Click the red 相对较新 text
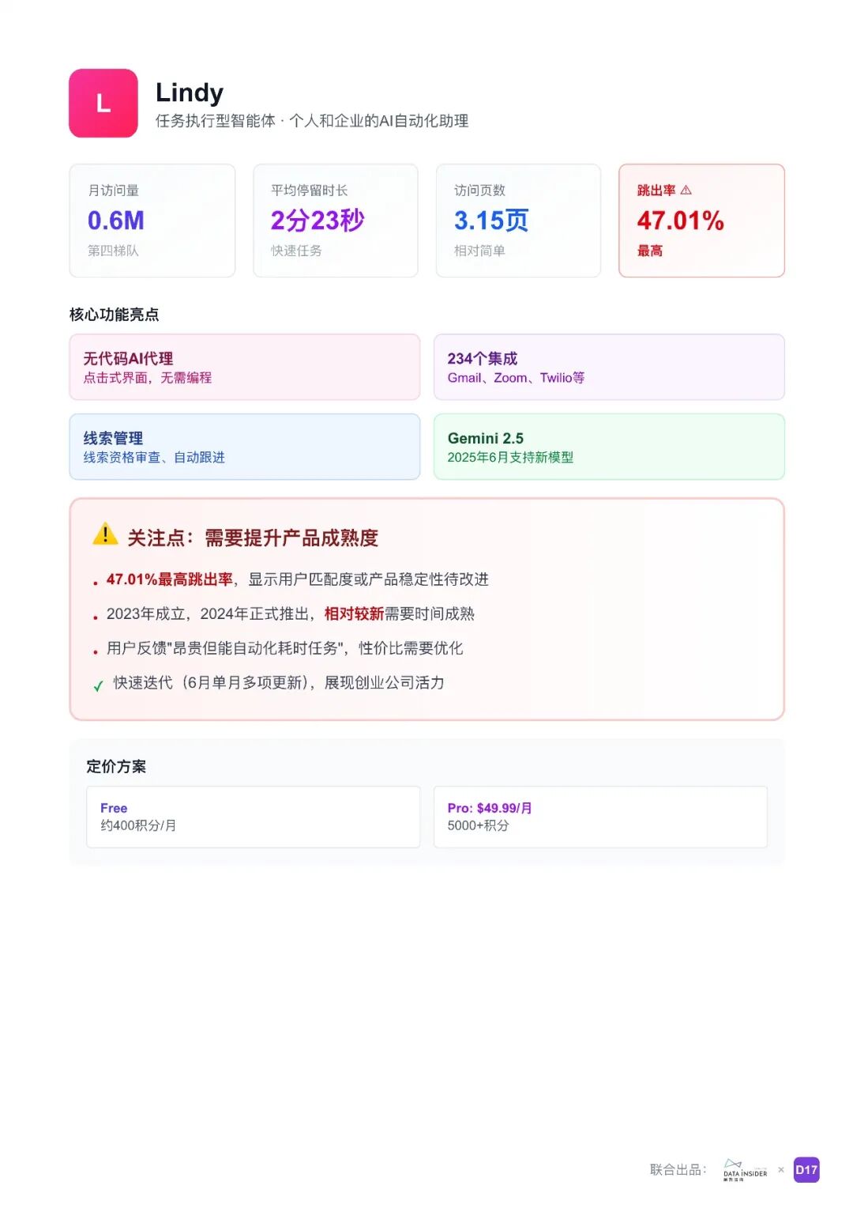Image resolution: width=853 pixels, height=1208 pixels. (354, 614)
